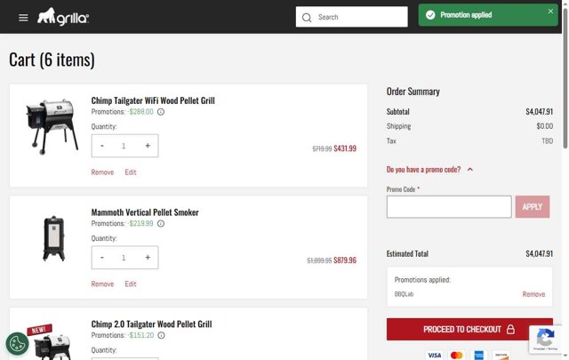This screenshot has height=360, width=569.
Task: Click the promo code chevron arrow
Action: click(470, 170)
